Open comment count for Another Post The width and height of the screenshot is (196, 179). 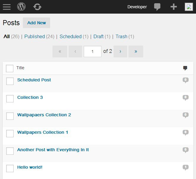pyautogui.click(x=186, y=150)
